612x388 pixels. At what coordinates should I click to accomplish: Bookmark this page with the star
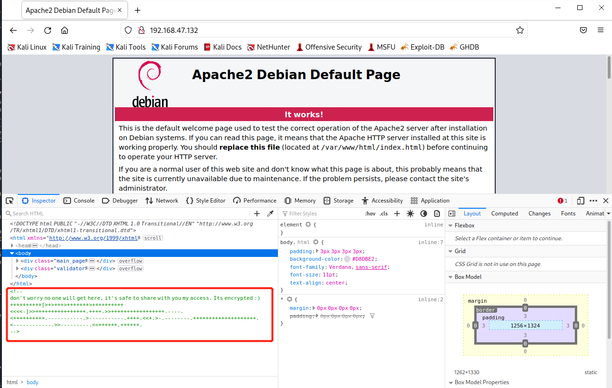point(520,30)
